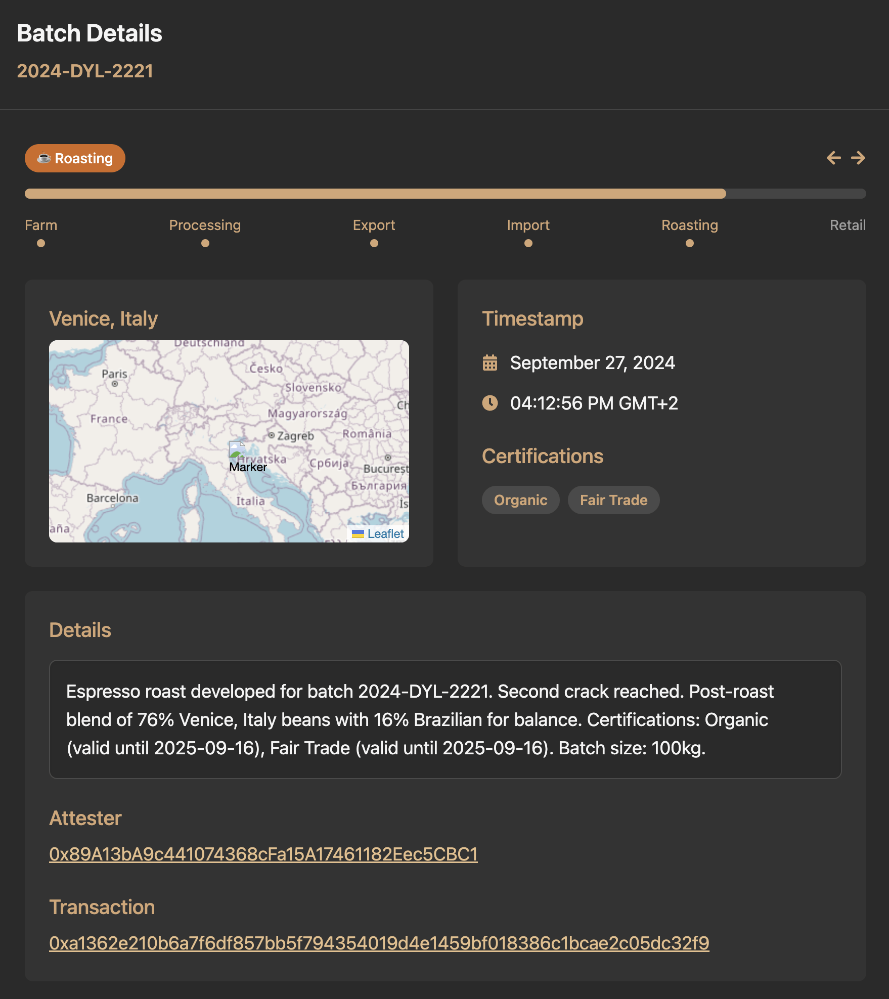Screen dimensions: 889x999
Task: Open the Leaflet attribution link
Action: pos(385,534)
